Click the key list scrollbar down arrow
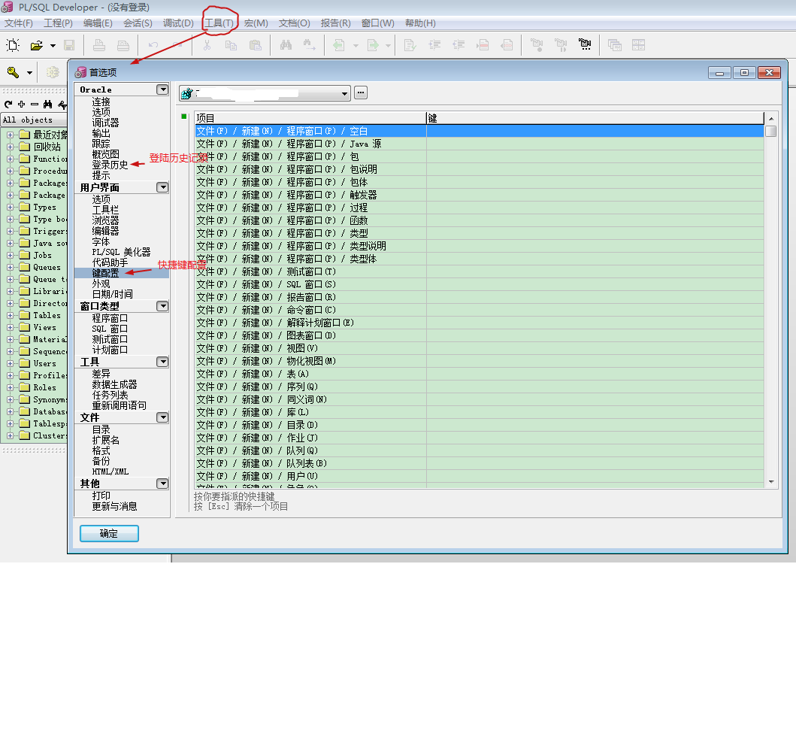The image size is (796, 752). 771,482
